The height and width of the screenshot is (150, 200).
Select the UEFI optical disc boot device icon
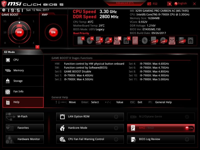coord(90,40)
